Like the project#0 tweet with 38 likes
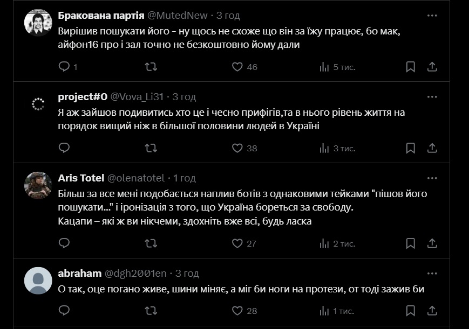 [237, 148]
